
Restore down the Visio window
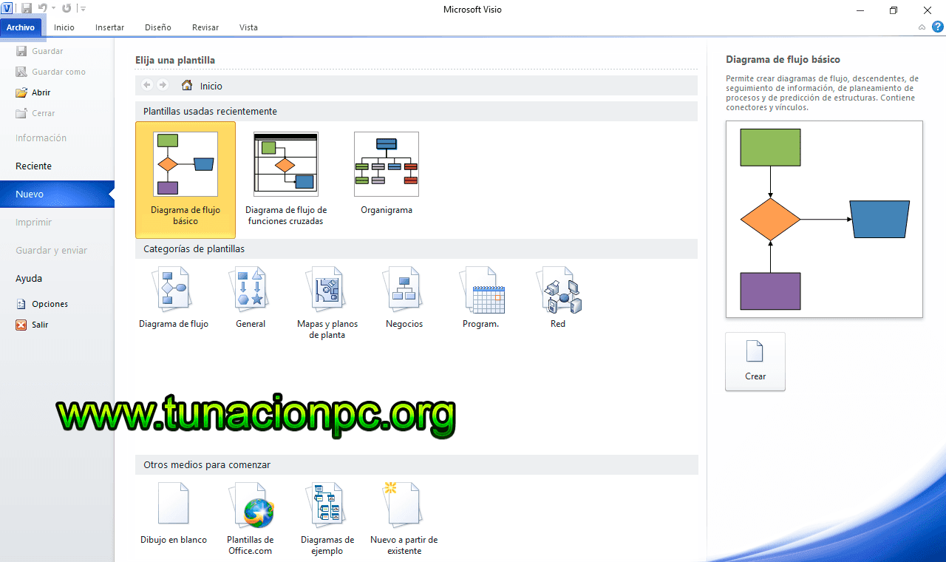point(894,10)
